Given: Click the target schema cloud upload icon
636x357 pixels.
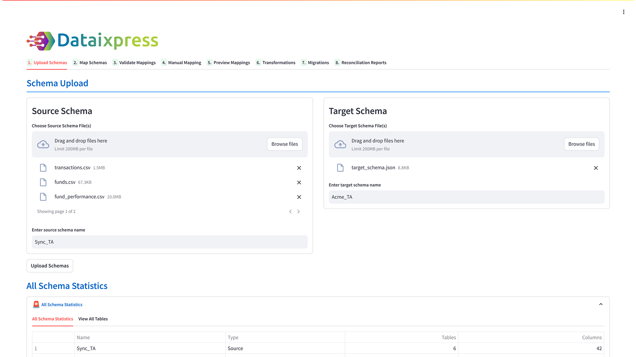Looking at the screenshot, I should tap(340, 144).
